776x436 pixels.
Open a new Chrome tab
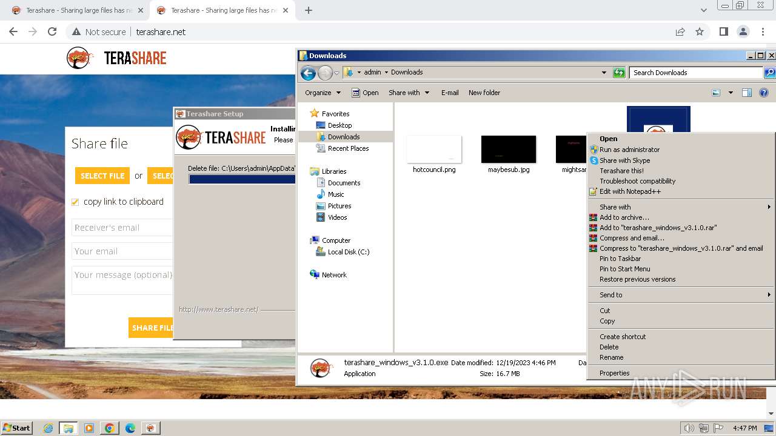click(309, 10)
